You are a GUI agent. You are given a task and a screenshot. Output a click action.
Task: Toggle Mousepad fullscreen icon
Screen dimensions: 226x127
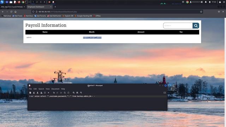pos(165,93)
